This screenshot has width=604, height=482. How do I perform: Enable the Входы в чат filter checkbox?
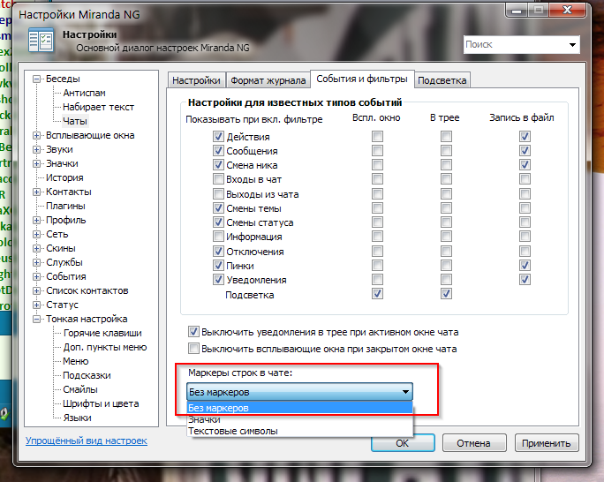tap(218, 179)
